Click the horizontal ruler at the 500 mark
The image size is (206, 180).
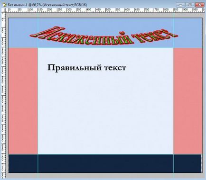106,10
